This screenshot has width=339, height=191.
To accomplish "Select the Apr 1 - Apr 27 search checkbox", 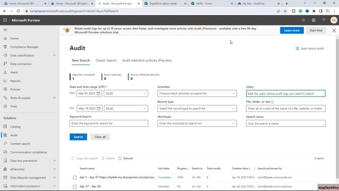I will (x=75, y=178).
